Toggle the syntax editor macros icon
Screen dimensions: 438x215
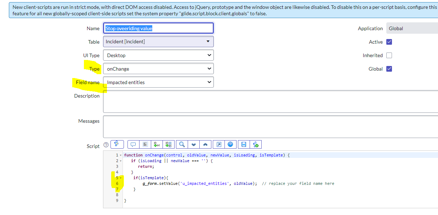[x=117, y=144]
